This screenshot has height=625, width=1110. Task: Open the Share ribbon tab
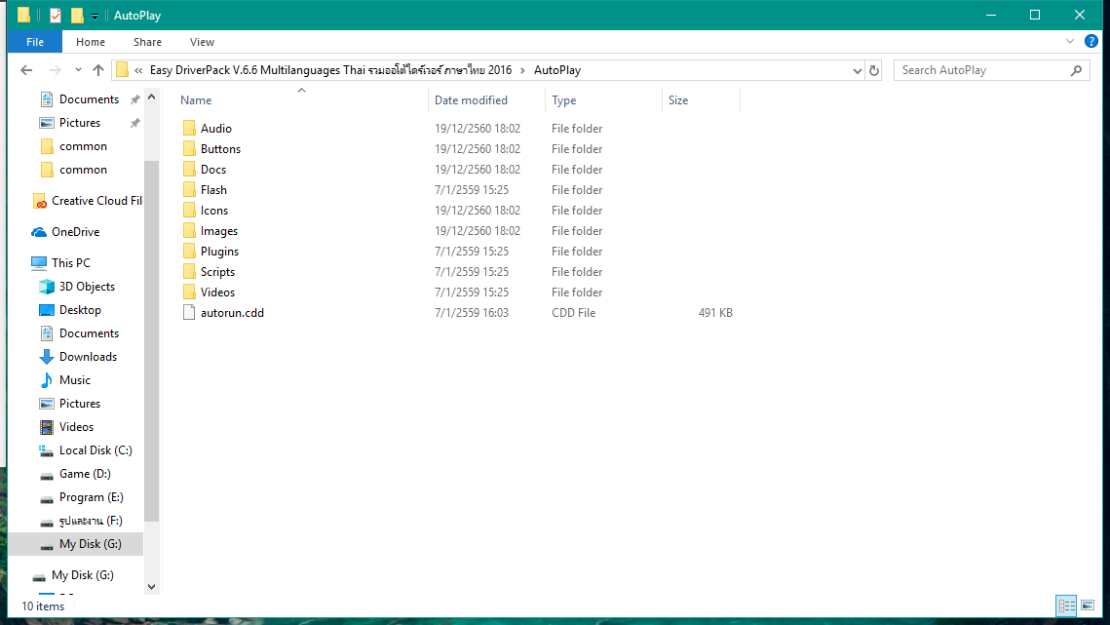147,42
